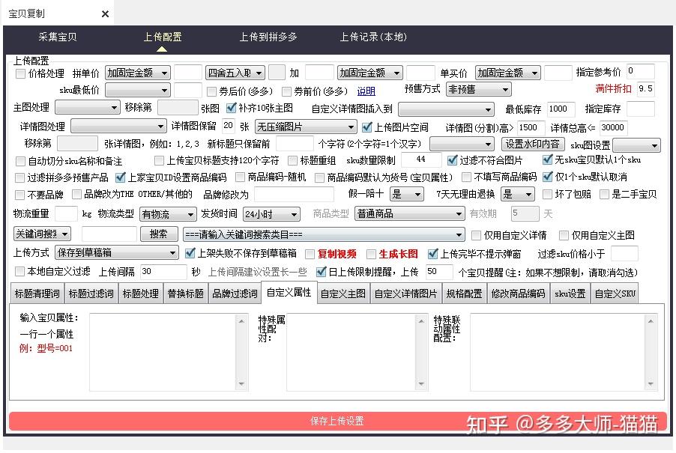Open the 上传记录(本地) tab
This screenshot has height=453, width=676.
(x=373, y=37)
